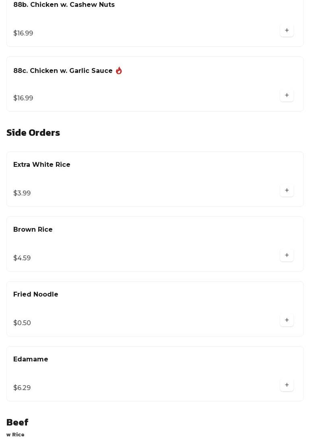Click the spicy flame icon

coord(119,71)
